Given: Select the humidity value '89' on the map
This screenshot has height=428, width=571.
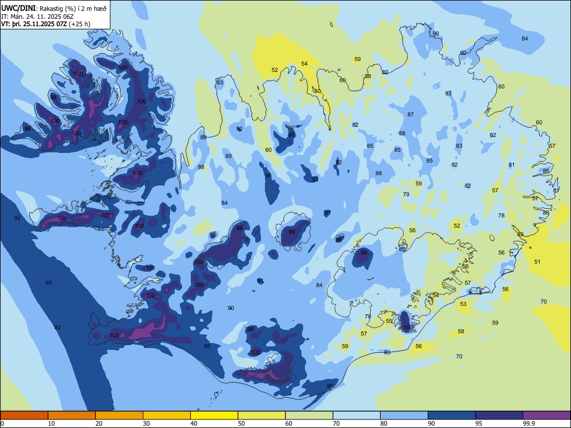Looking at the screenshot, I should pos(228,156).
